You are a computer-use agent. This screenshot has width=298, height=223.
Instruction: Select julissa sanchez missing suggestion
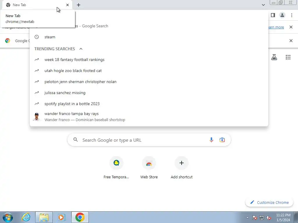click(x=149, y=93)
